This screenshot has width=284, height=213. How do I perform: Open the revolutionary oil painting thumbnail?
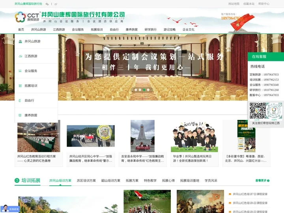pyautogui.click(x=200, y=202)
